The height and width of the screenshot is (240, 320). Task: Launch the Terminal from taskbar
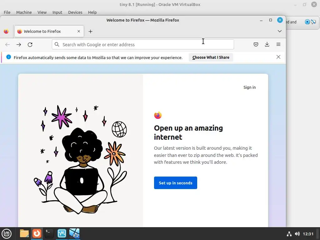(49, 233)
